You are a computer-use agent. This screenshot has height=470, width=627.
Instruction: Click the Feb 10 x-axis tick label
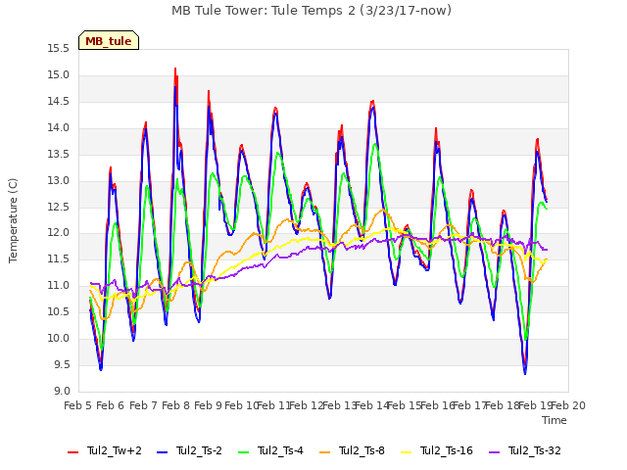[241, 405]
